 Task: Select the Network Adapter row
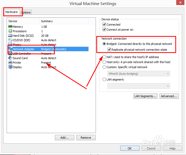pyautogui.click(x=48, y=49)
